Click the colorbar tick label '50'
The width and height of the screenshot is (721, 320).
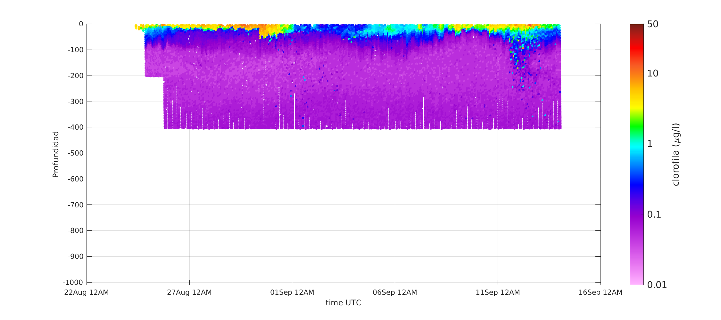(652, 24)
